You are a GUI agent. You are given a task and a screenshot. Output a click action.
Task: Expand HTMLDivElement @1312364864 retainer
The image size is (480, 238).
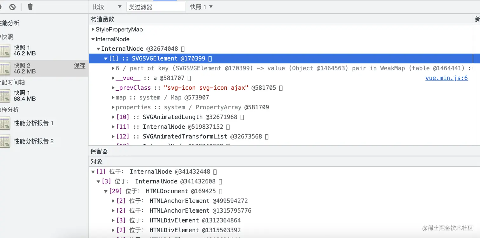(113, 220)
